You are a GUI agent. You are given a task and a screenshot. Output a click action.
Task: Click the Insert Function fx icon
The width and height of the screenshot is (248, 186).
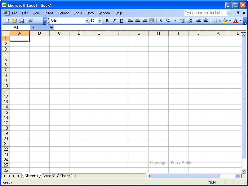51,28
